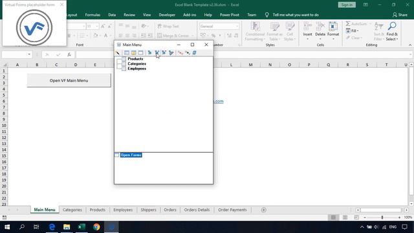Switch to the Shippers sheet tab

pyautogui.click(x=148, y=210)
